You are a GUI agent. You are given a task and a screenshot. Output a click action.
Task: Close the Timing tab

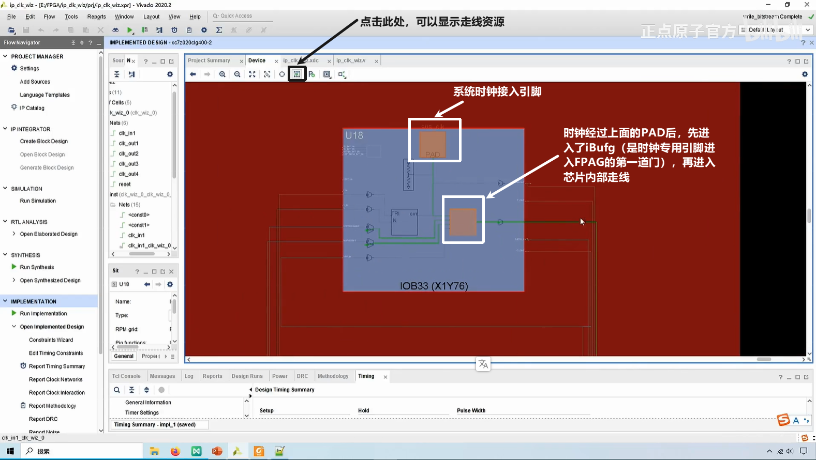point(385,377)
